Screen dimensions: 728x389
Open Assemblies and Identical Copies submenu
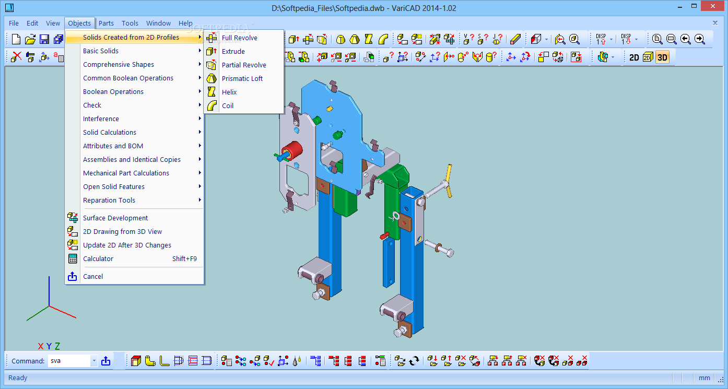[x=135, y=159]
